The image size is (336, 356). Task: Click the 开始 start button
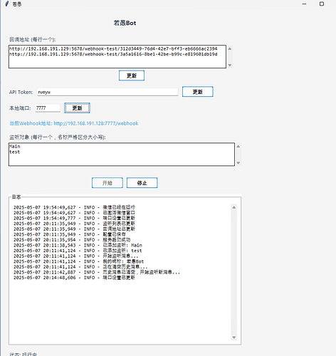point(107,183)
